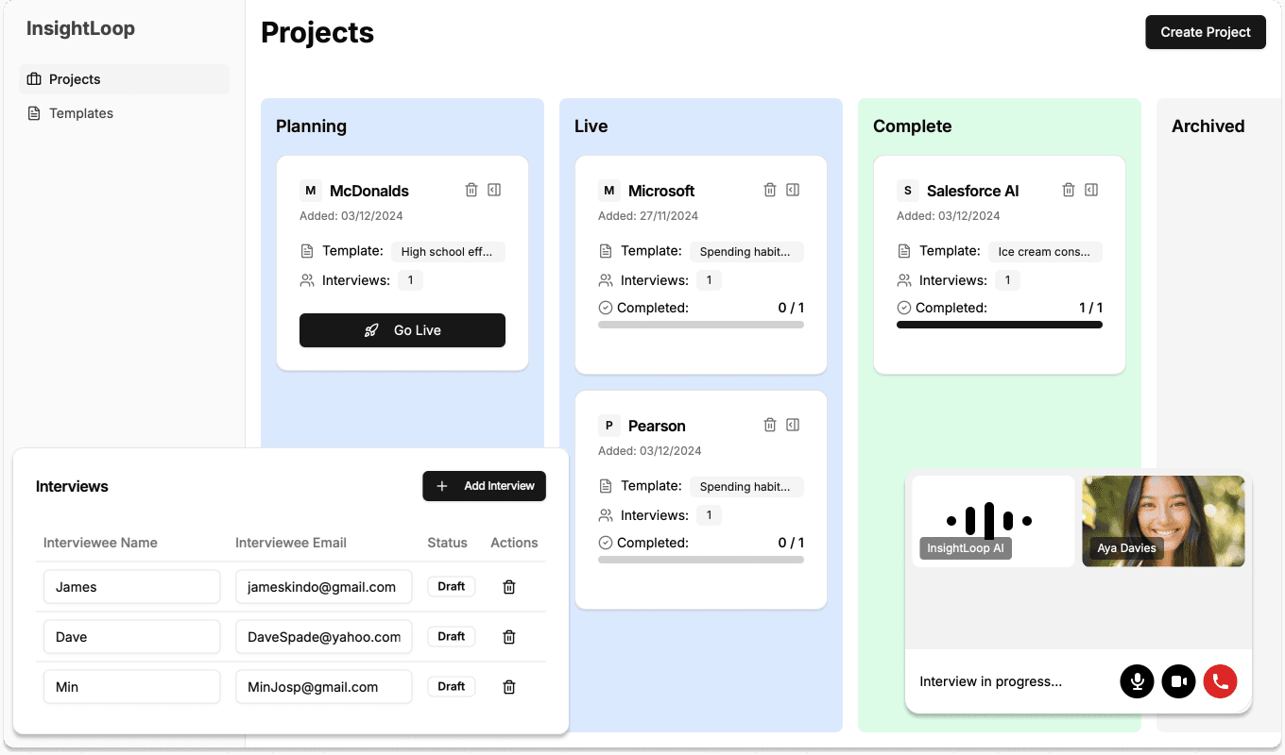1285x755 pixels.
Task: Delete the Min interview row
Action: click(508, 687)
